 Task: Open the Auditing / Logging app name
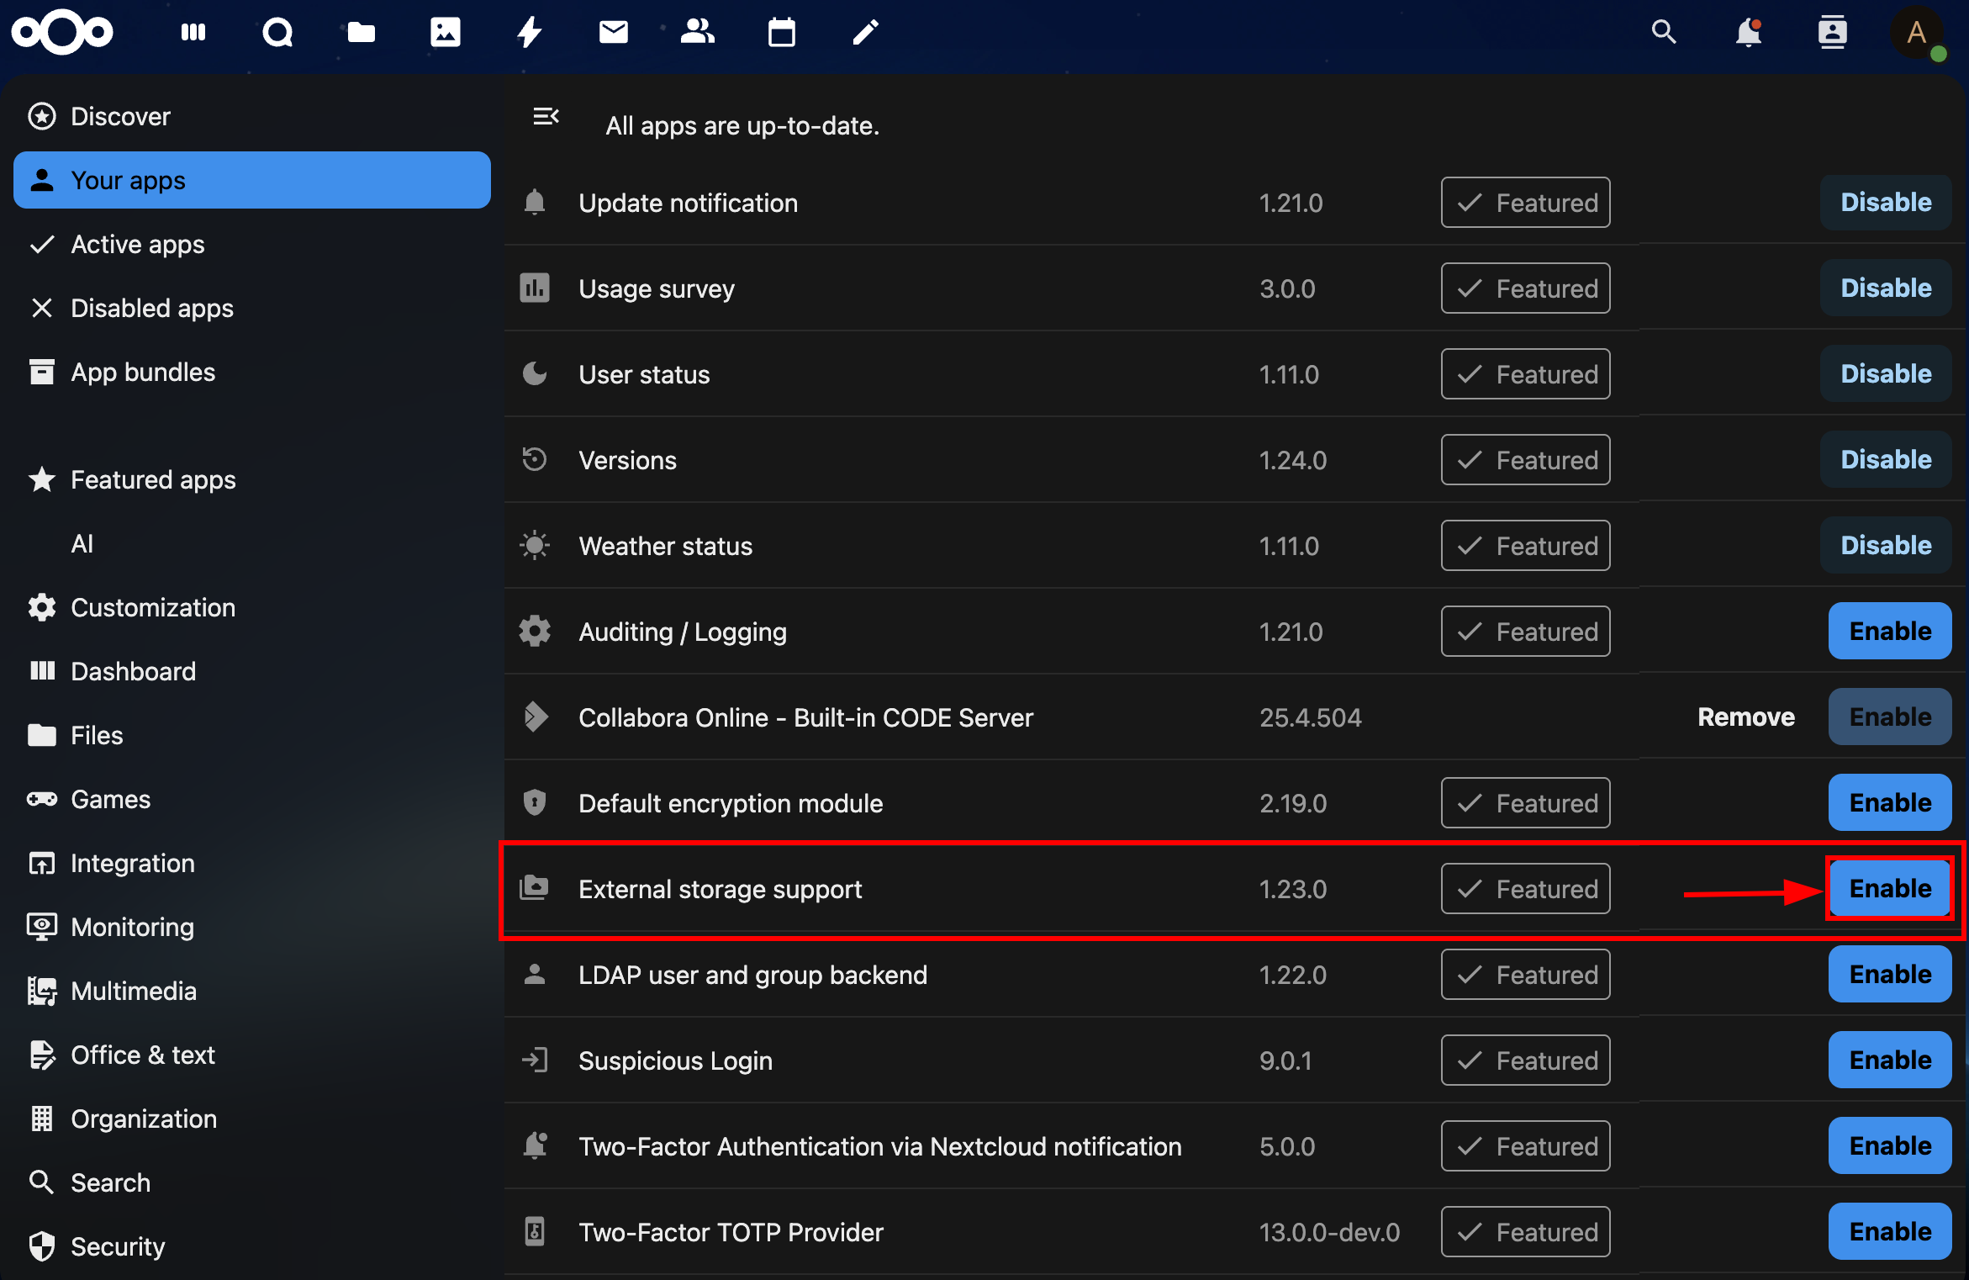click(683, 632)
